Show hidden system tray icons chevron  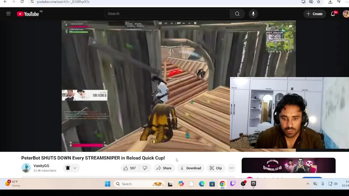tap(308, 184)
